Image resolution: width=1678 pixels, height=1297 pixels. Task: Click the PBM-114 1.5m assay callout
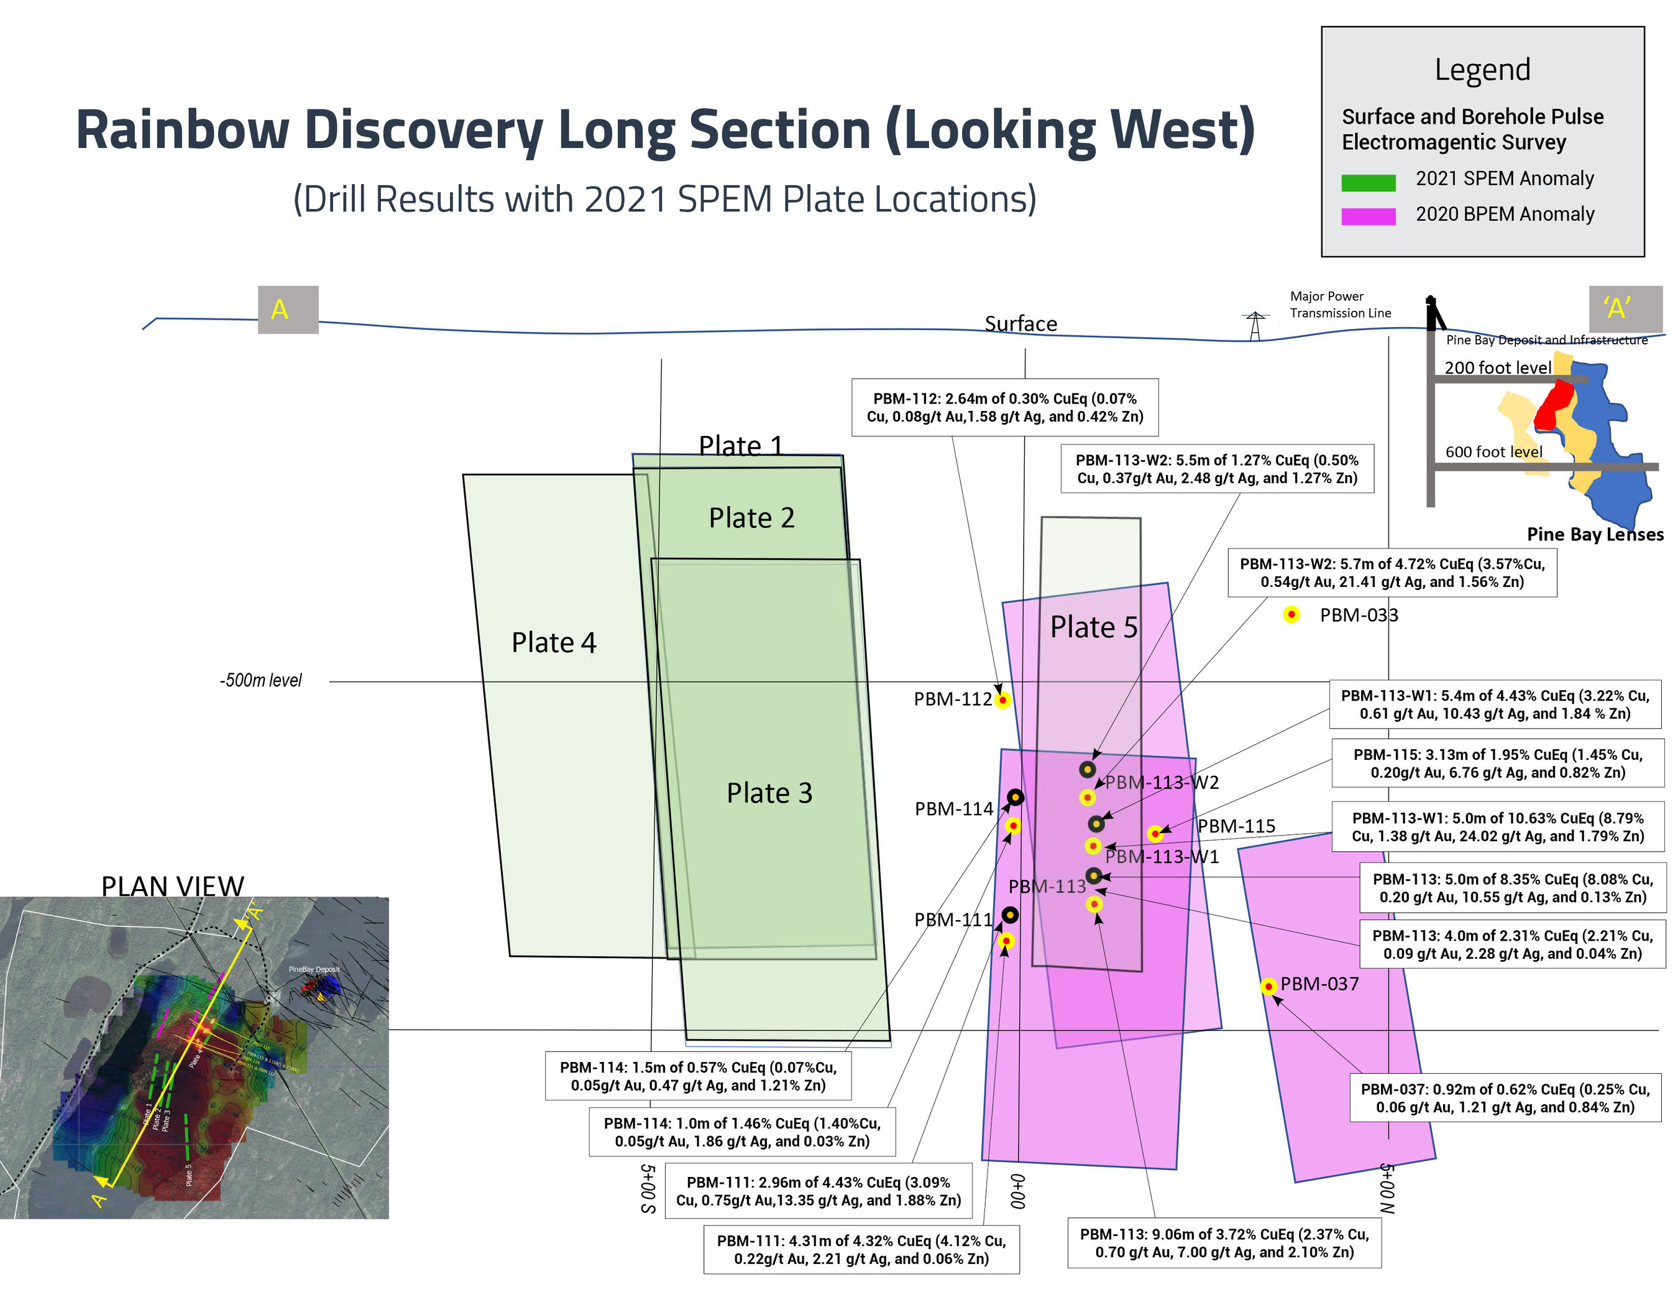pos(698,1076)
